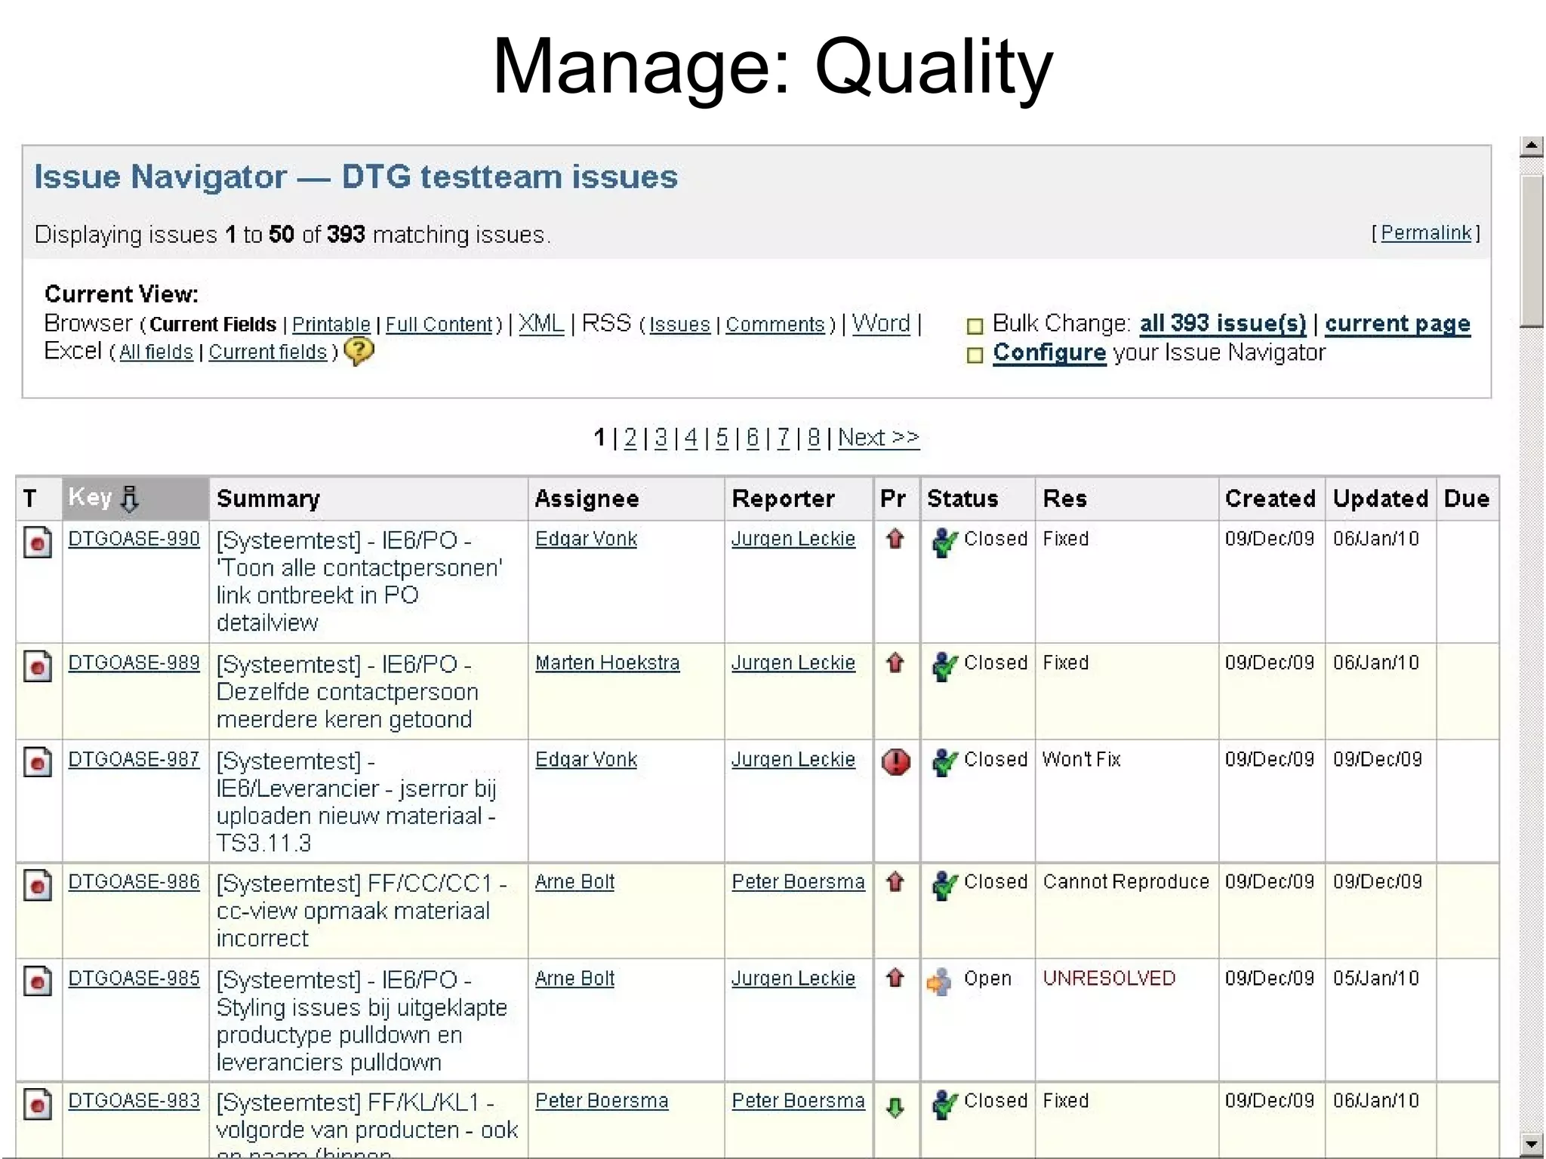Click the Key column sort arrow icon
This screenshot has width=1546, height=1159.
[x=130, y=499]
